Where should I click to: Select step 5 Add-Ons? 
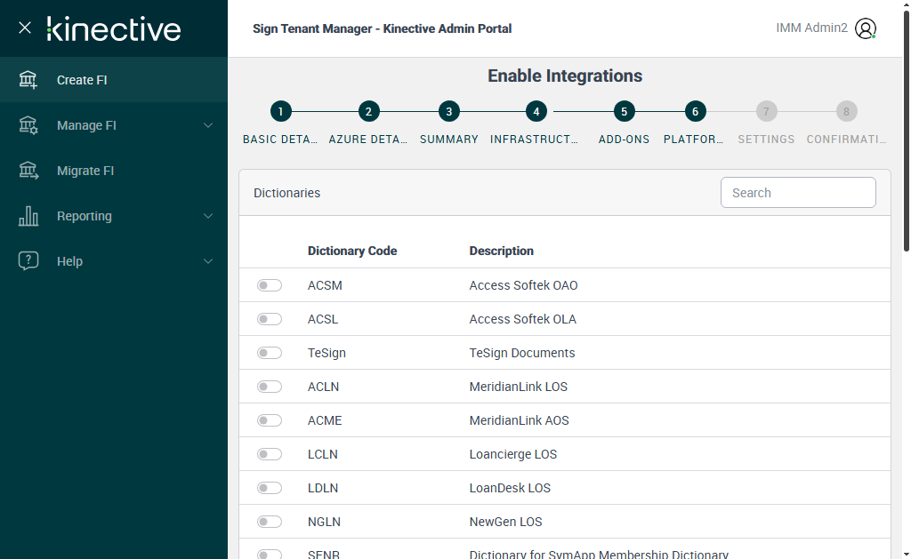[624, 112]
